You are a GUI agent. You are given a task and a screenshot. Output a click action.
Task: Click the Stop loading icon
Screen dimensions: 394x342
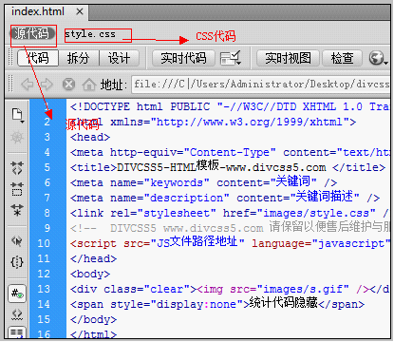(68, 85)
